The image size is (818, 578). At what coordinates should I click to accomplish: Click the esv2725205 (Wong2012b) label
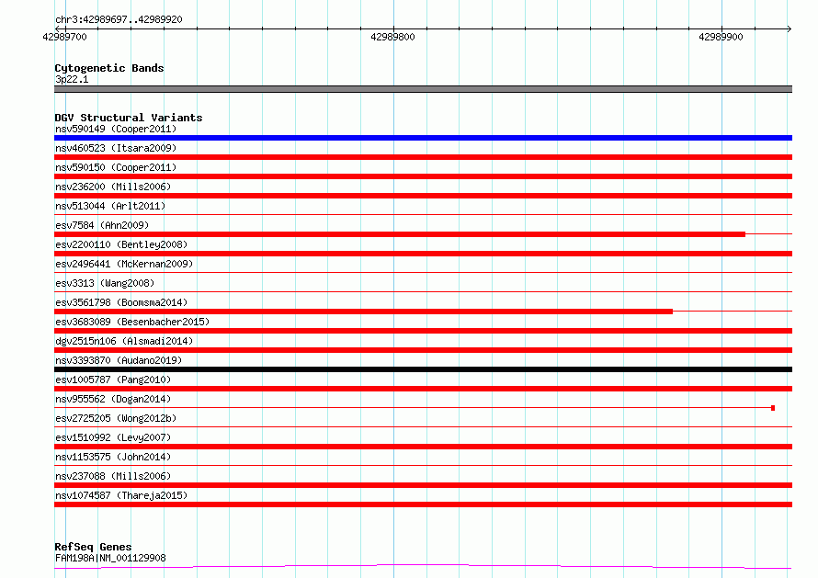(116, 418)
